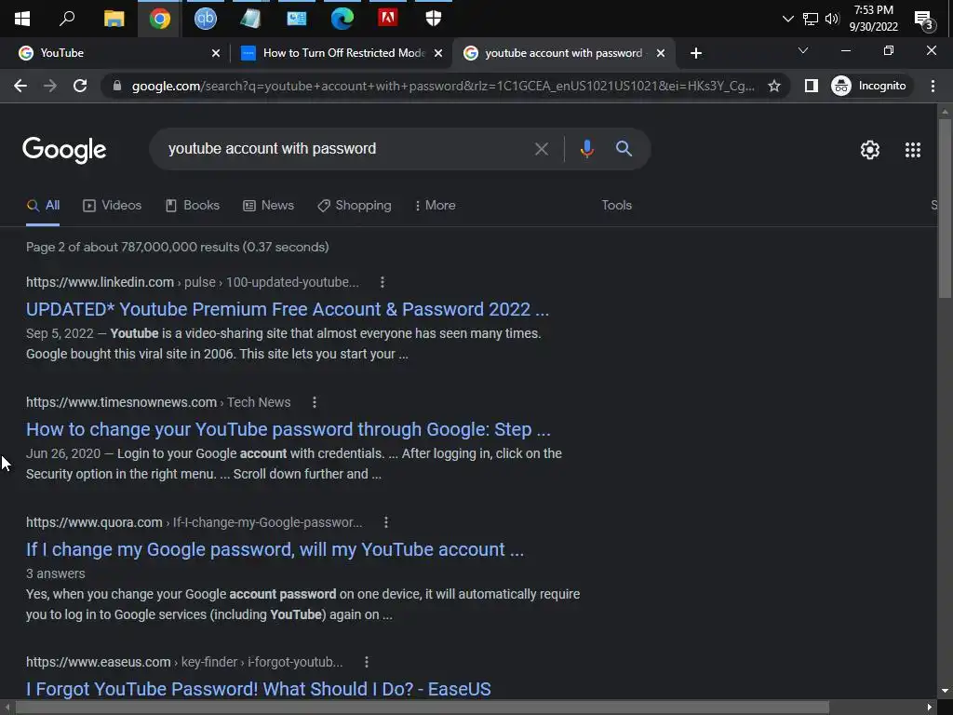
Task: Open File Explorer from taskbar
Action: 114,19
